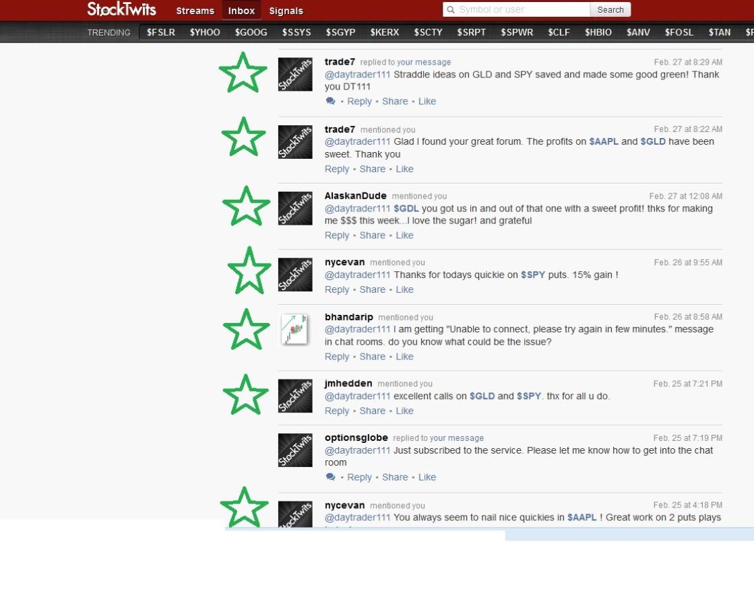Image resolution: width=754 pixels, height=603 pixels.
Task: Click optionsglobe's avatar image
Action: pos(295,450)
